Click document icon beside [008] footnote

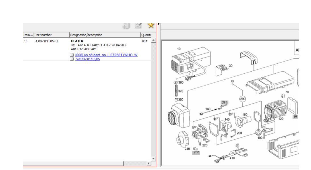point(72,55)
